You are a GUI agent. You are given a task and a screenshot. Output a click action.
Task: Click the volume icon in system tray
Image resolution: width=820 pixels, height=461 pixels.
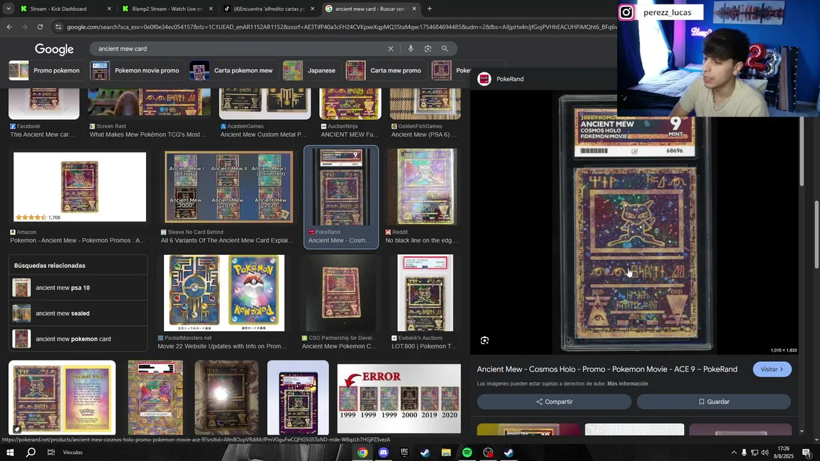pos(765,453)
